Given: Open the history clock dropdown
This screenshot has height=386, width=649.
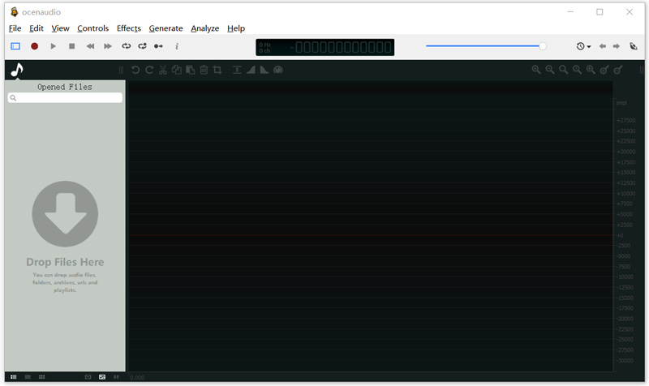Looking at the screenshot, I should pos(583,46).
